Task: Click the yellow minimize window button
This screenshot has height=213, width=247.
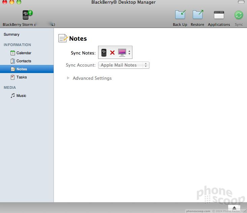Action: coord(12,2)
